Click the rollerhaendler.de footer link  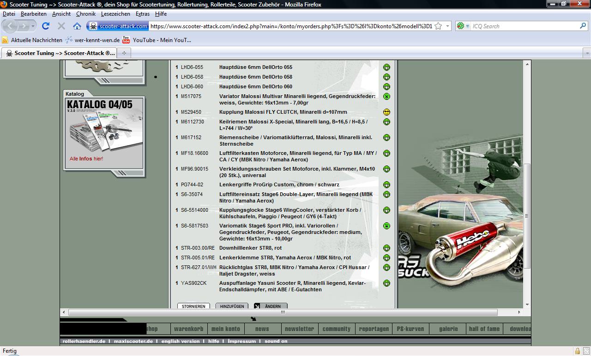[x=84, y=341]
